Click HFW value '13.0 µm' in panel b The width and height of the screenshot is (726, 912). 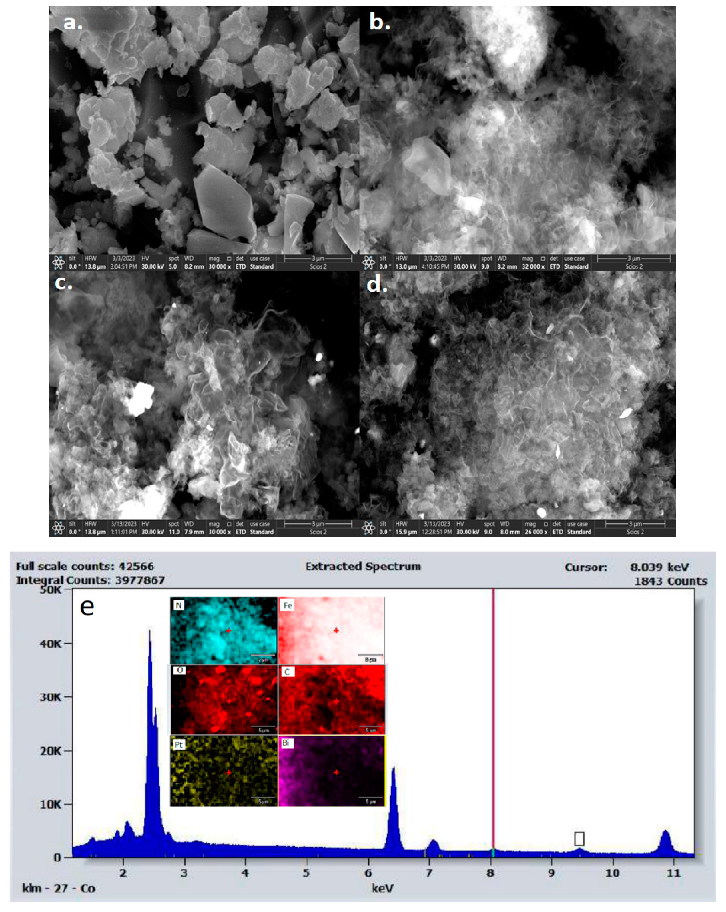(406, 267)
